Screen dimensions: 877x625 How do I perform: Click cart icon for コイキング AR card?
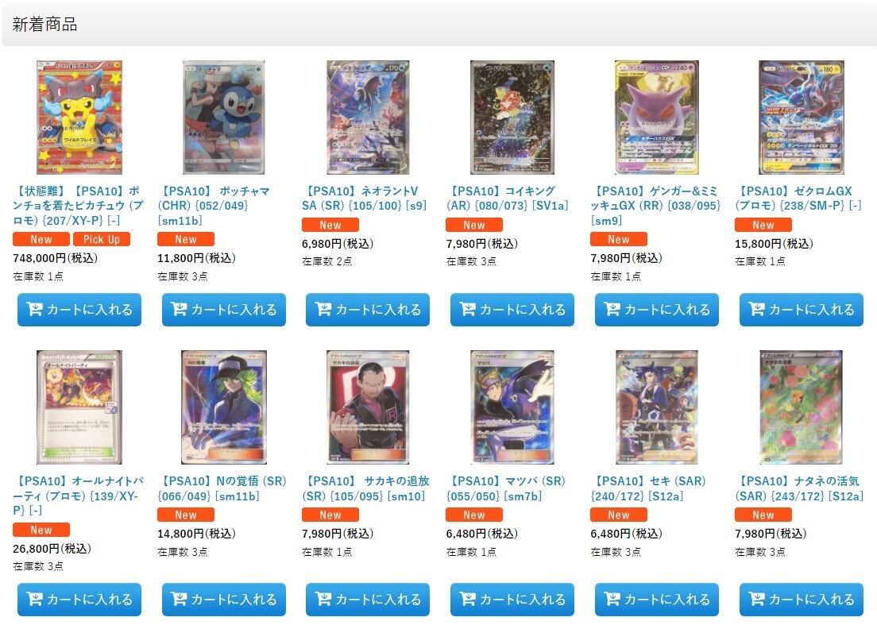coord(468,309)
